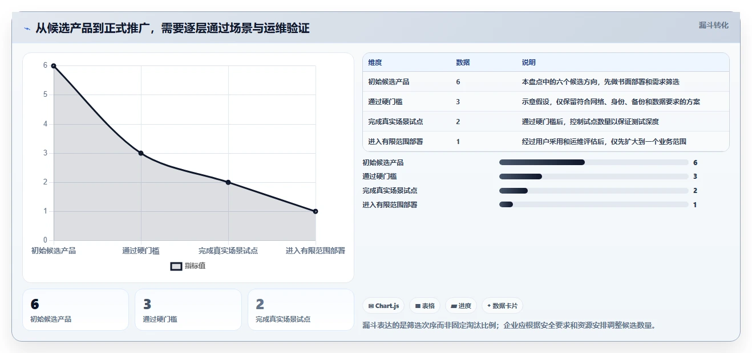
Task: Click the lightning icon before the slide title
Action: tap(27, 28)
